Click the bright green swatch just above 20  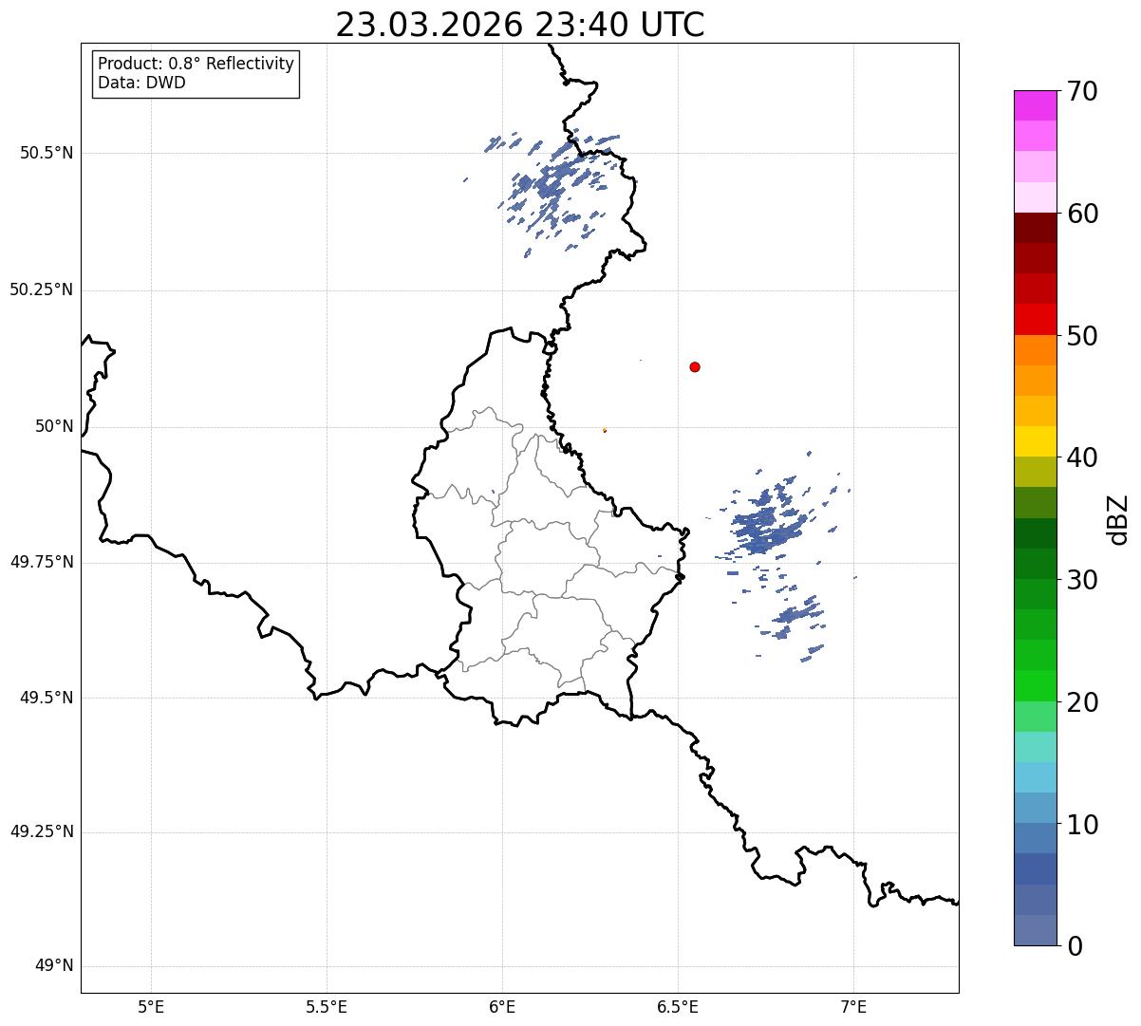[1035, 685]
